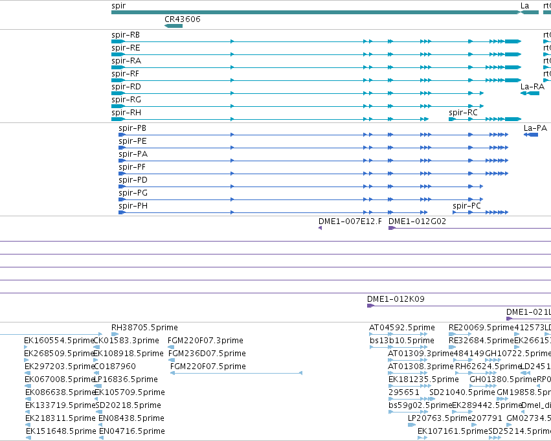This screenshot has height=441, width=551.
Task: Click the La gene label
Action: (x=524, y=6)
